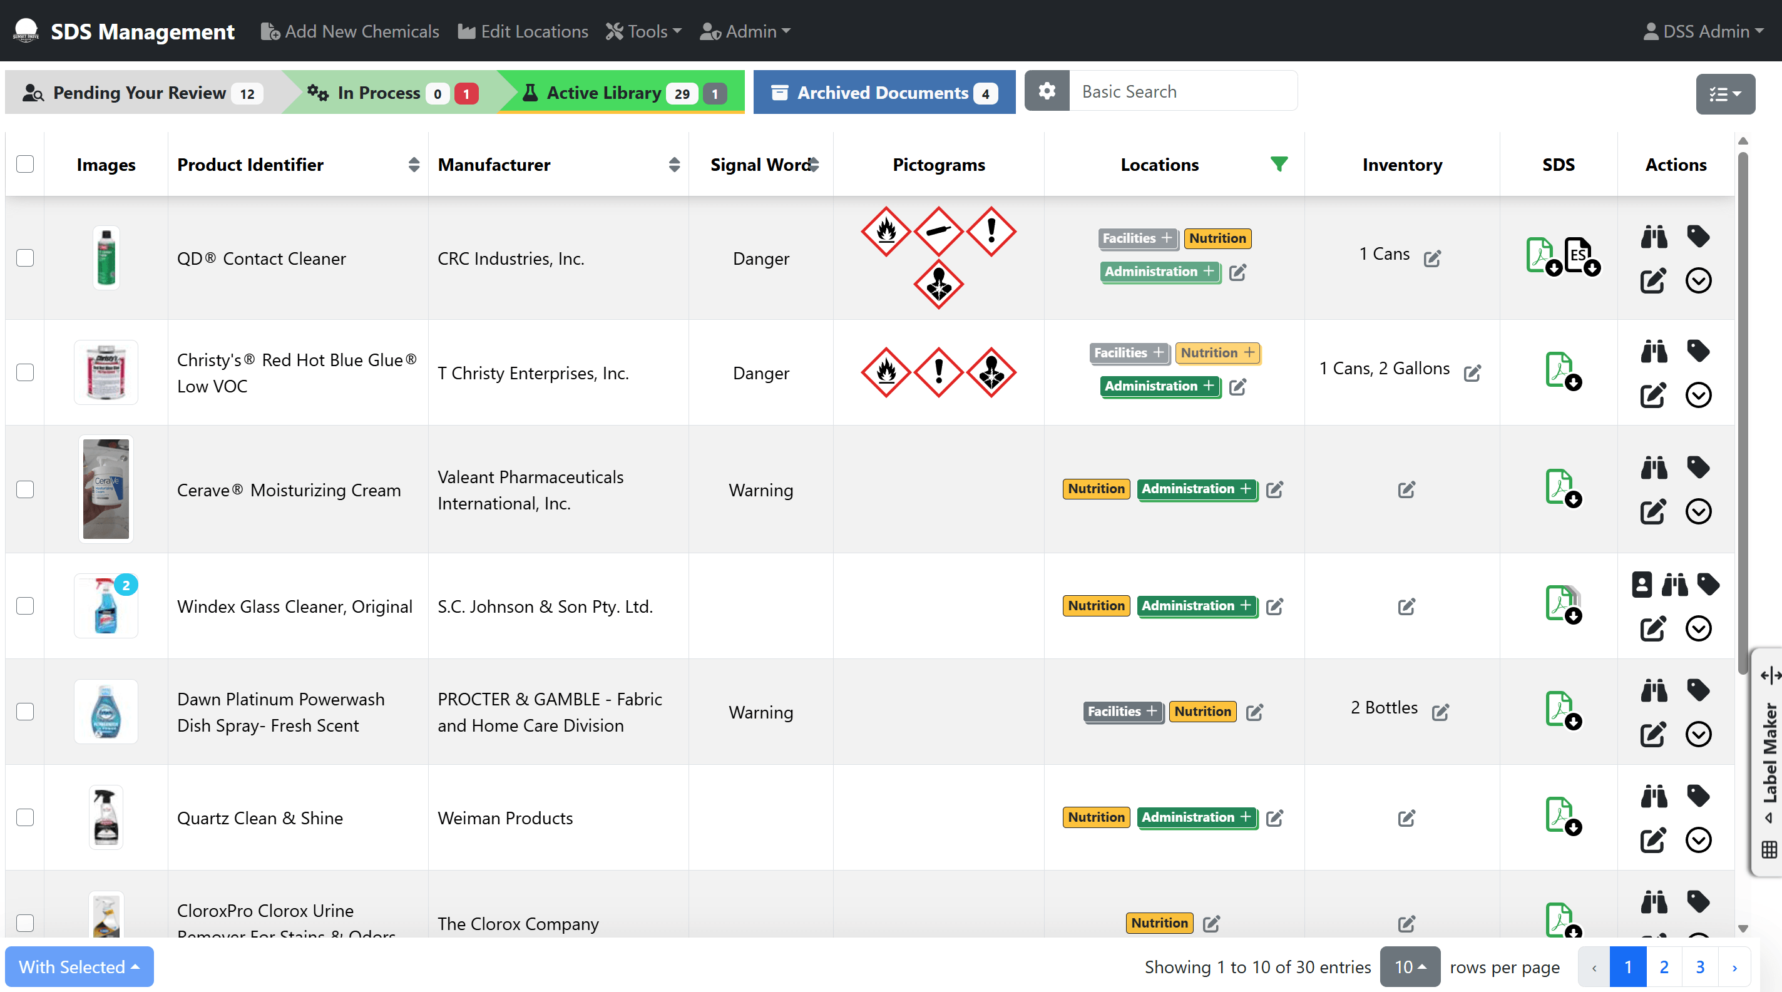Click Administration tag in Cerave row

click(x=1197, y=489)
